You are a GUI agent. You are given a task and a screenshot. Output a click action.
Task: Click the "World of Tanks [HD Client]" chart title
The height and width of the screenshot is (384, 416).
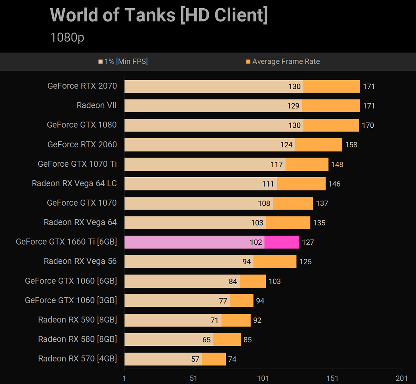(x=159, y=15)
